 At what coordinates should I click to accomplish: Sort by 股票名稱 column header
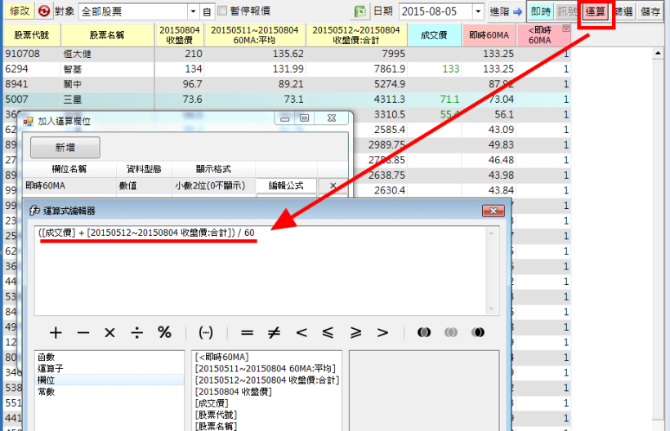(x=107, y=35)
